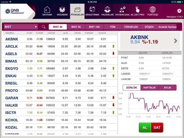
Task: Tap the 6:36 PM clock
Action: tap(92, 2)
